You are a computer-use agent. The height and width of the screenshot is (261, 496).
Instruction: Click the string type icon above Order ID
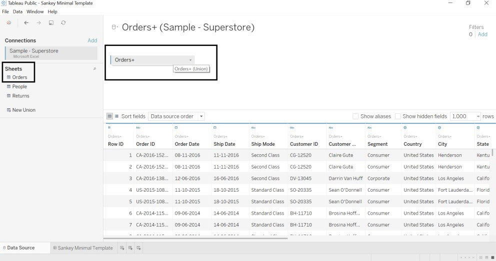[138, 127]
